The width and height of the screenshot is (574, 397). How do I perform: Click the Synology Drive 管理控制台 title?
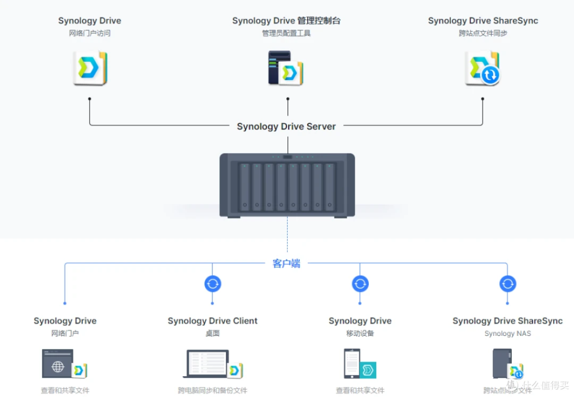coord(286,21)
